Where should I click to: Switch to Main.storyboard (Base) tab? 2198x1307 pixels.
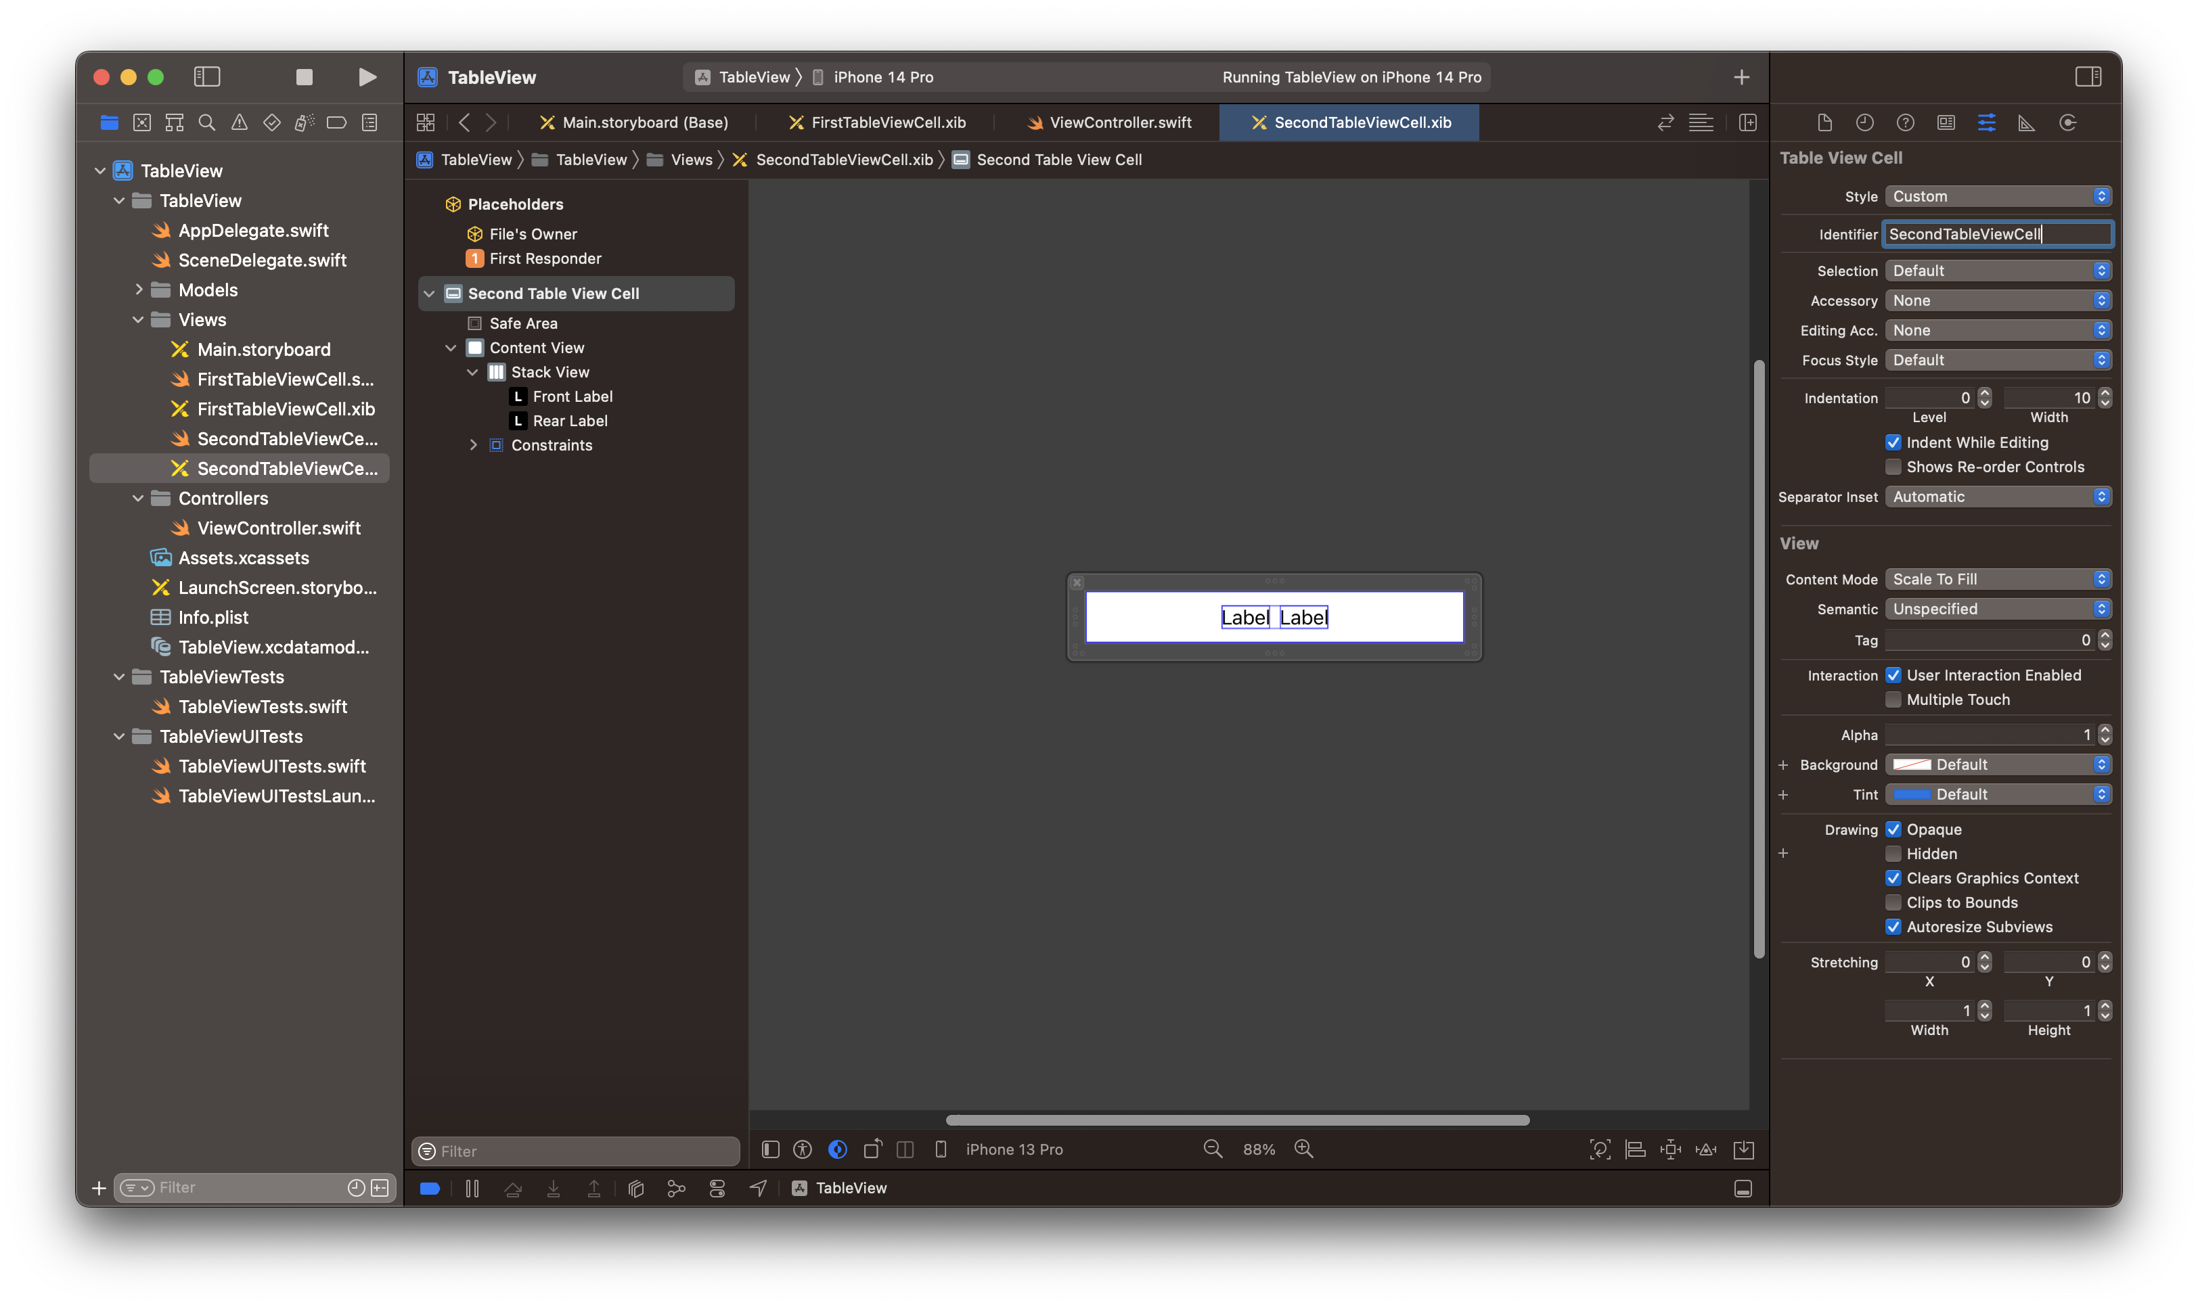click(644, 122)
